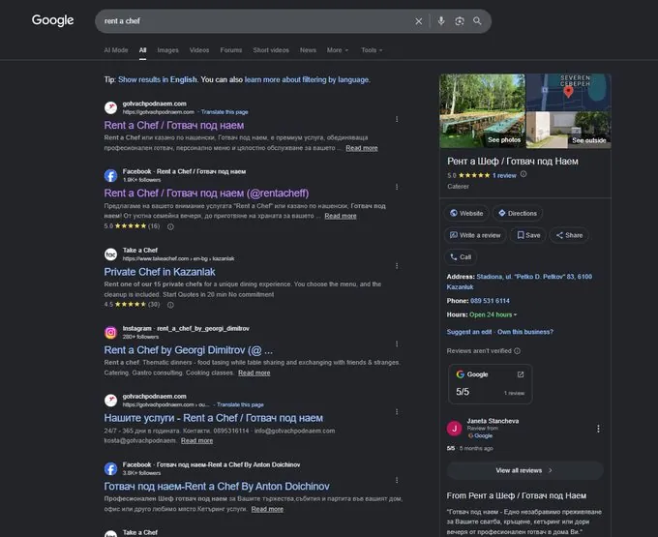Open Private Chef in Kazanlak result
This screenshot has width=658, height=537.
coord(160,272)
